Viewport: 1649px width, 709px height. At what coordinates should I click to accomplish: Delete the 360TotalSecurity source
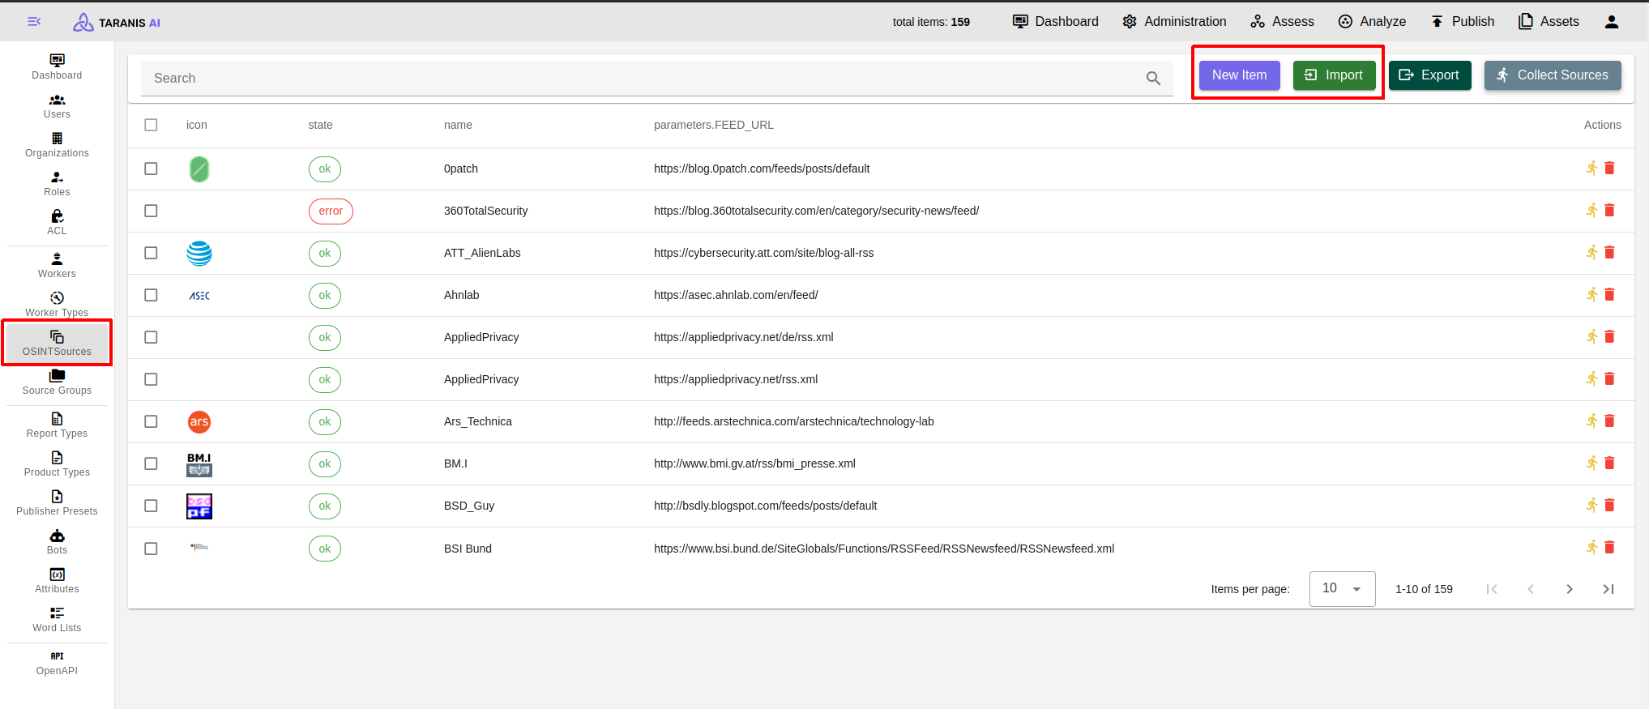tap(1609, 211)
